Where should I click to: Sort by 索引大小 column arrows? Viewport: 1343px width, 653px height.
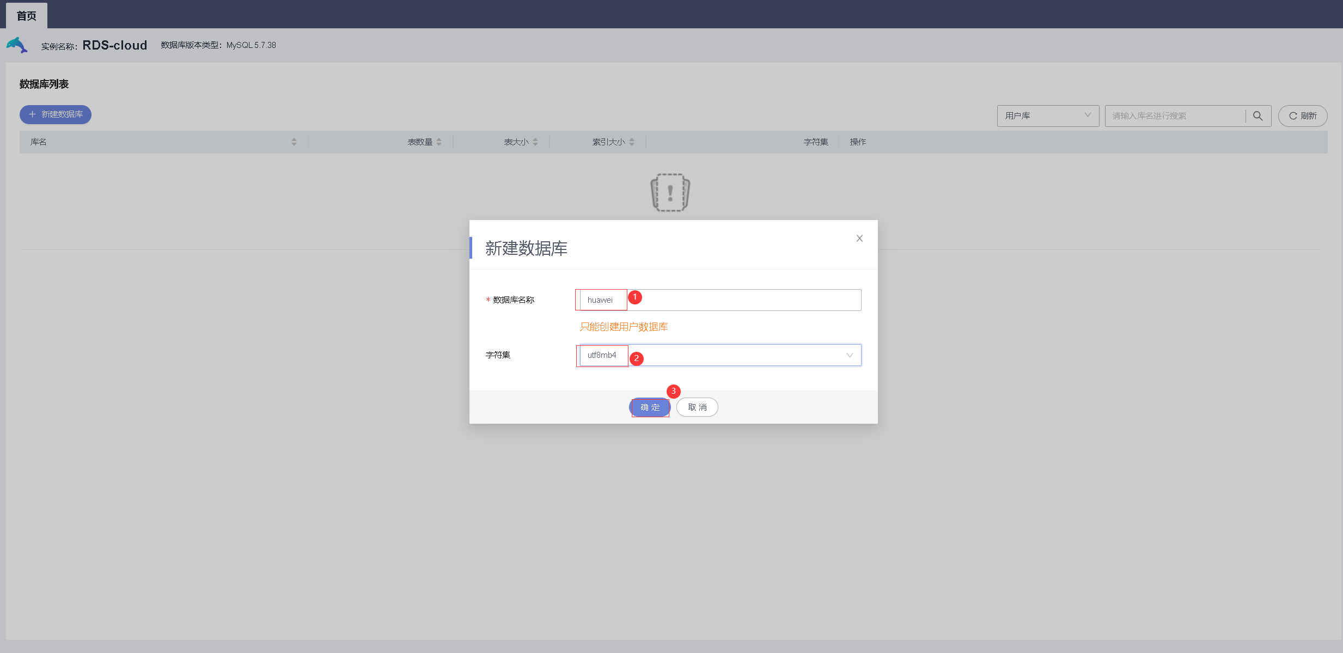[x=632, y=142]
